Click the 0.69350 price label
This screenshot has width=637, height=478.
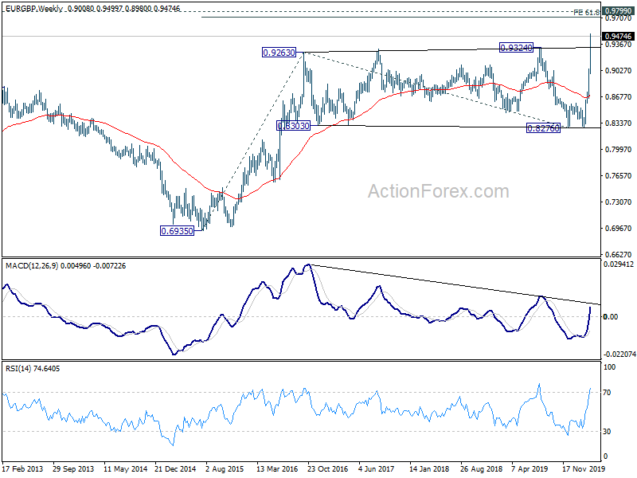point(177,231)
